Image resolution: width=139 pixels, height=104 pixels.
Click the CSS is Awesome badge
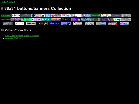(76, 15)
